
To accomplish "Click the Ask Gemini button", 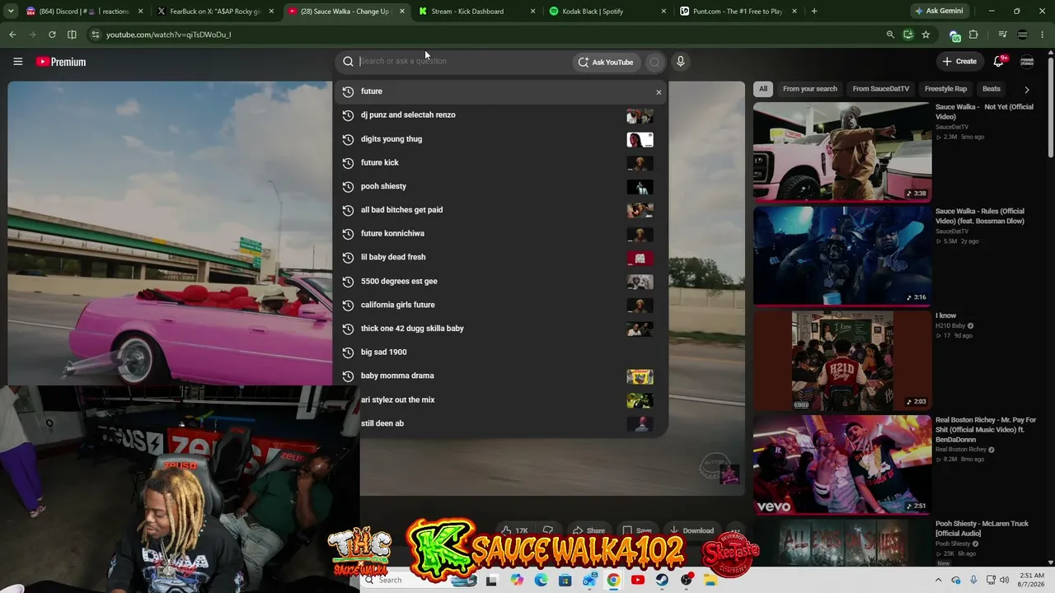I will [x=941, y=12].
